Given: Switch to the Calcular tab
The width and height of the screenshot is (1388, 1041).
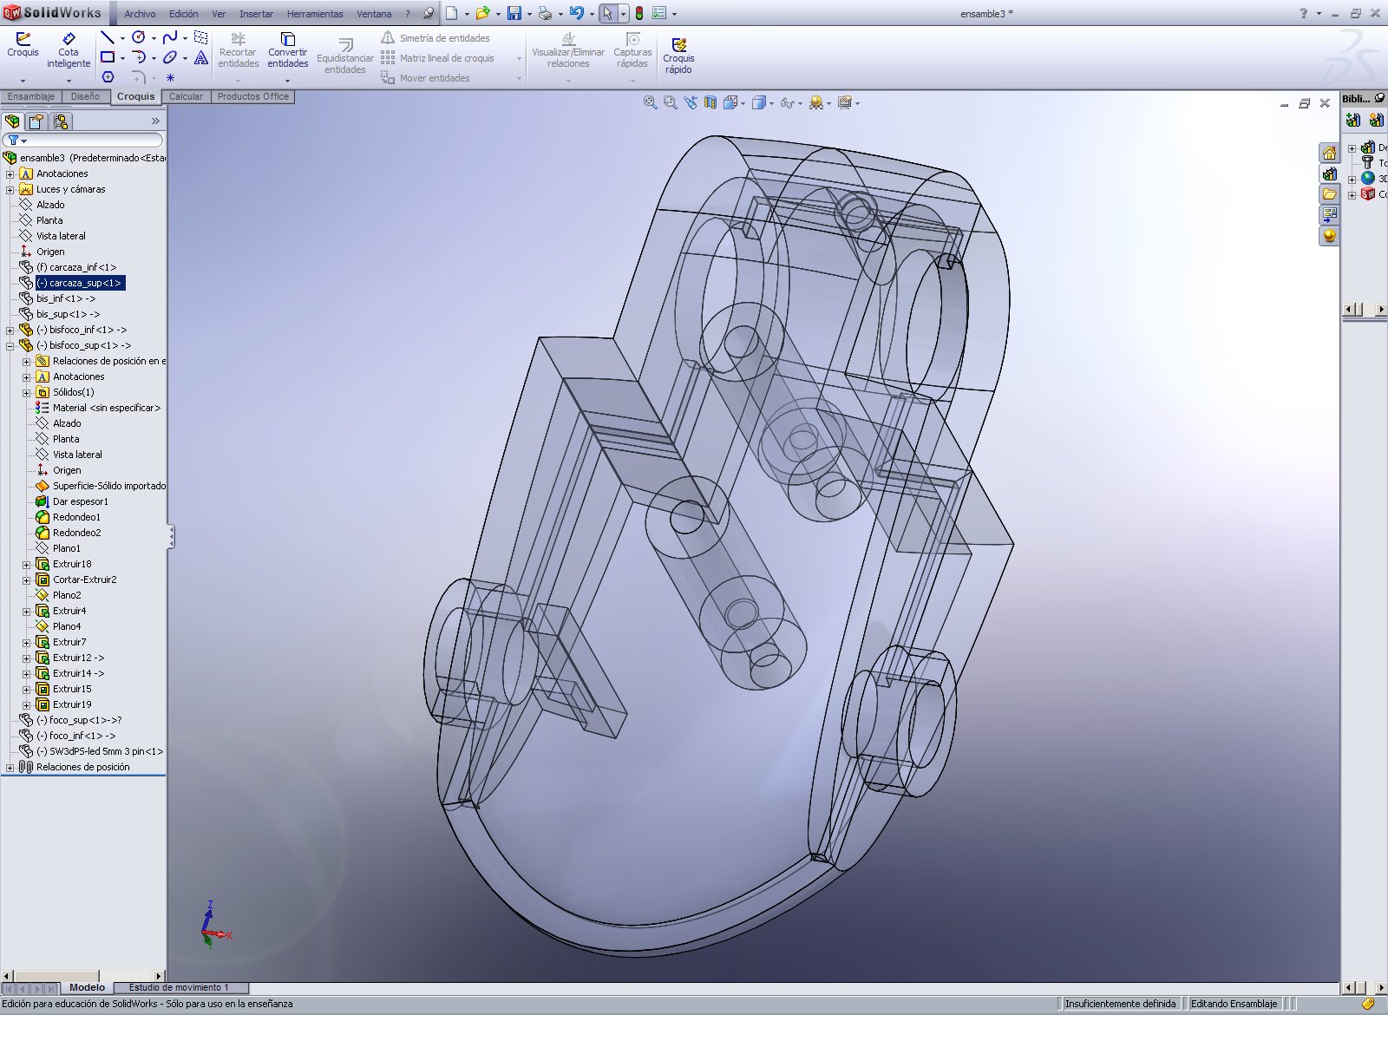Looking at the screenshot, I should [186, 96].
